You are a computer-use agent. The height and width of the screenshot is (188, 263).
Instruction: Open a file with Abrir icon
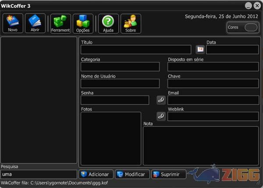tap(35, 23)
